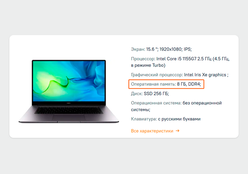
Task: Click the 'Экран' label text
Action: click(138, 50)
